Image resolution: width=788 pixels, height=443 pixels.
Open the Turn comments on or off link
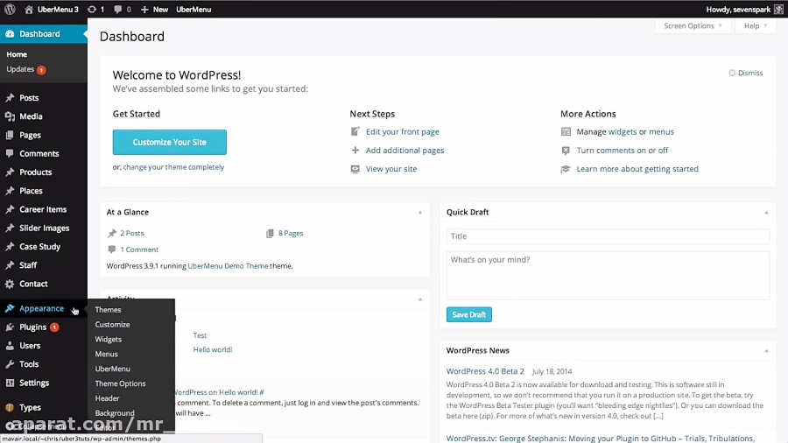click(x=623, y=151)
